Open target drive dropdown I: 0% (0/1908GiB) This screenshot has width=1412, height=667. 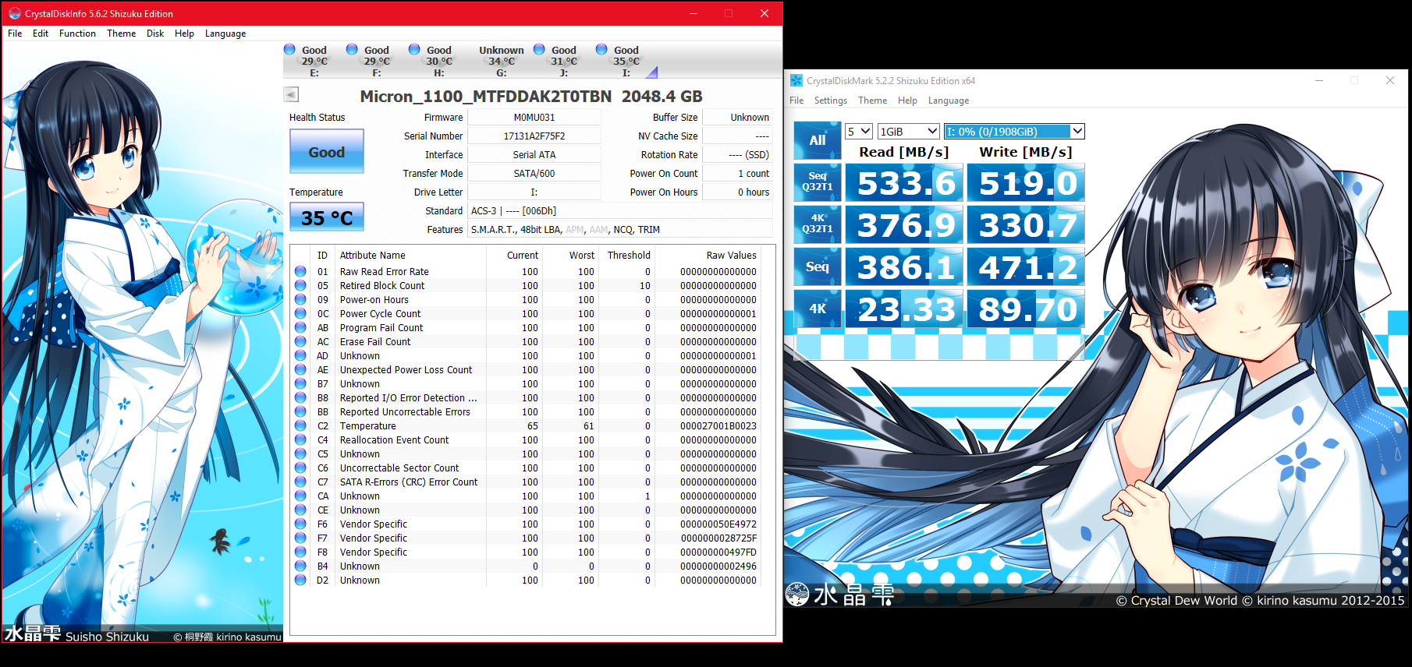1014,132
